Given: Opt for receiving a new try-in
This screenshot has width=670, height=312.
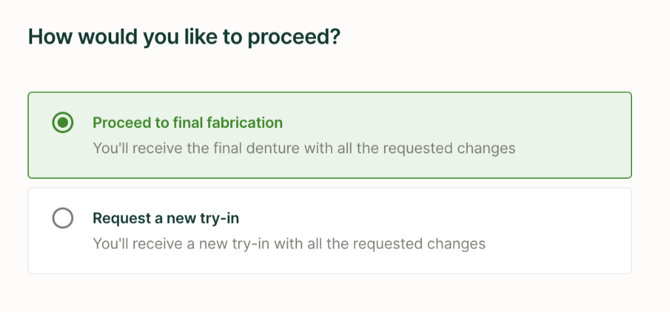Looking at the screenshot, I should tap(63, 218).
